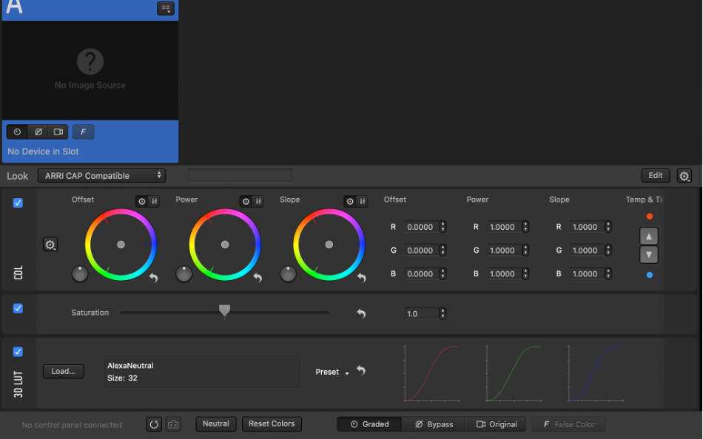The width and height of the screenshot is (703, 439).
Task: Click Power wheel luminance knob
Action: point(184,274)
